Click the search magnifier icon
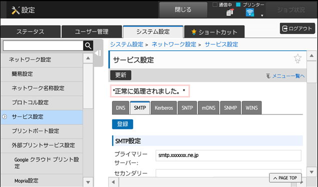 pyautogui.click(x=88, y=46)
